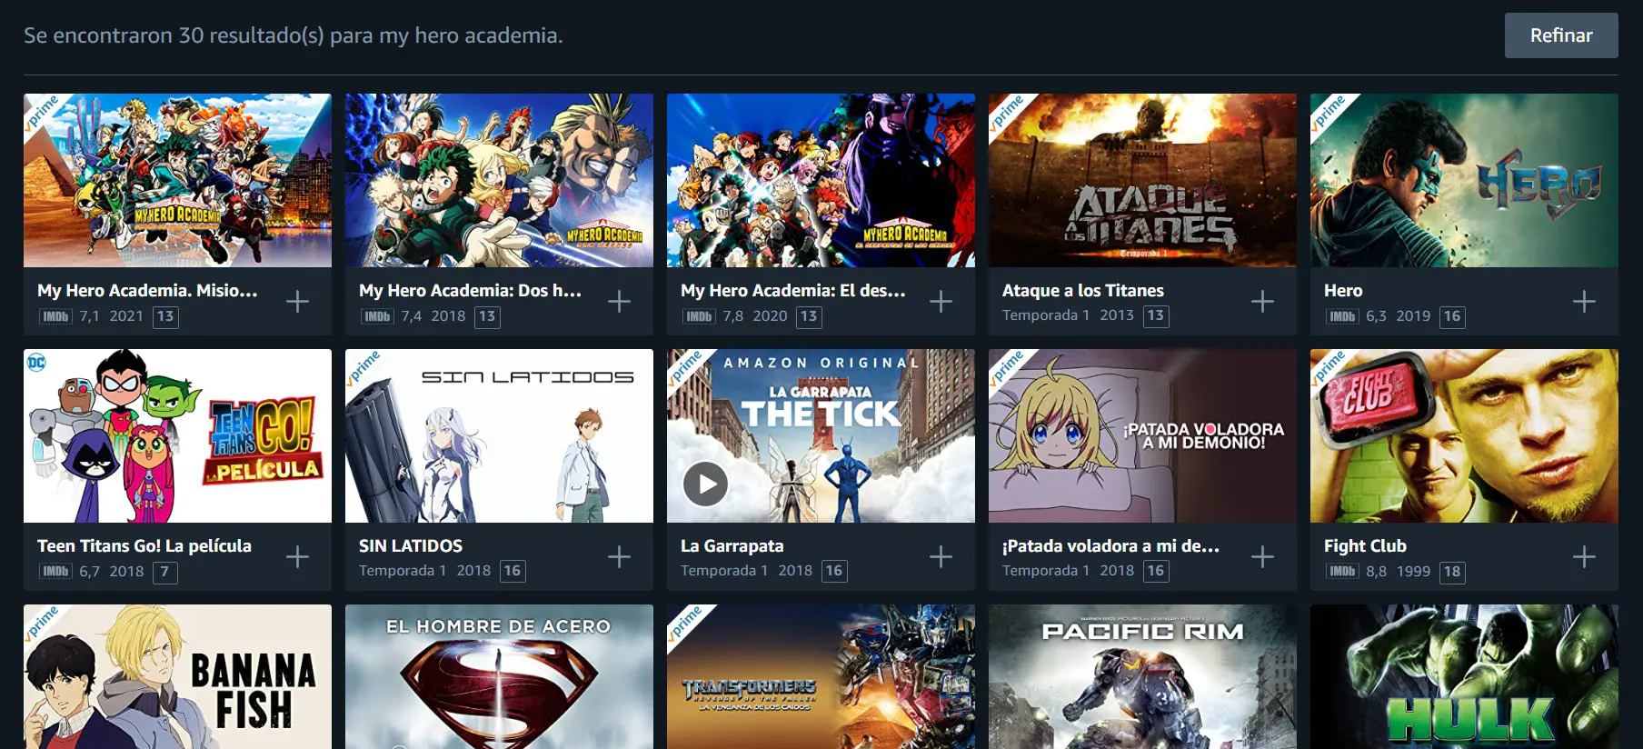
Task: Add My Hero Academia: Dos h... to watchlist
Action: pyautogui.click(x=620, y=301)
